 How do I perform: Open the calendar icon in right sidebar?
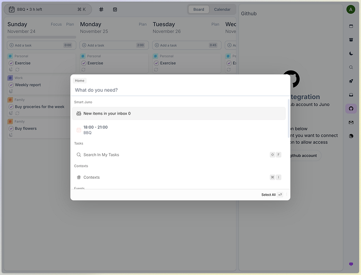coord(351,26)
